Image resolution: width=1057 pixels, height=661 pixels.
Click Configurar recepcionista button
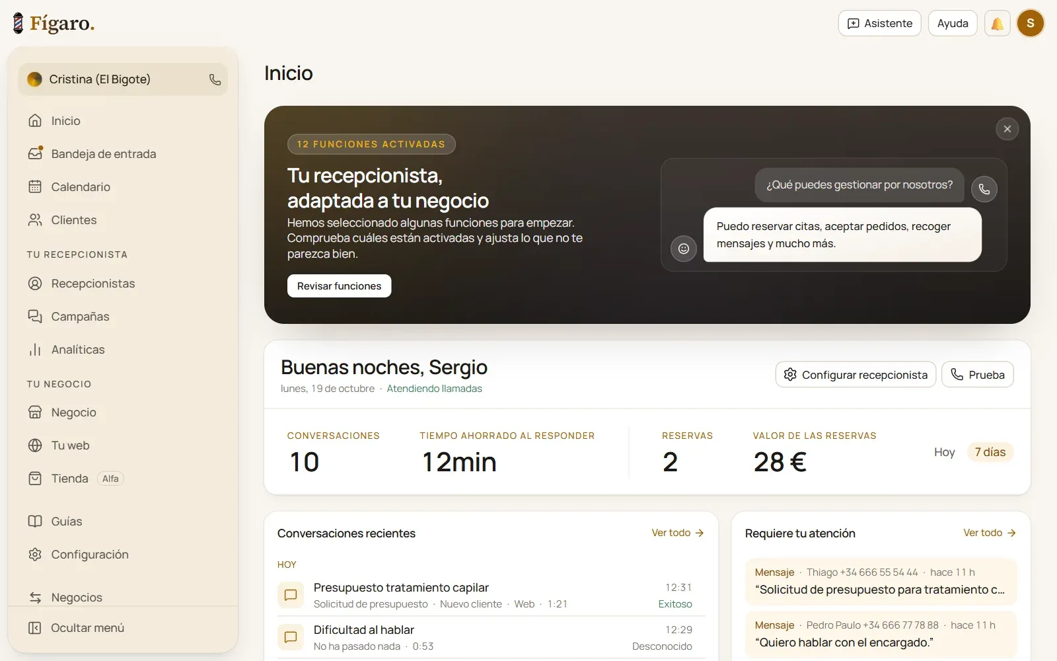tap(856, 375)
